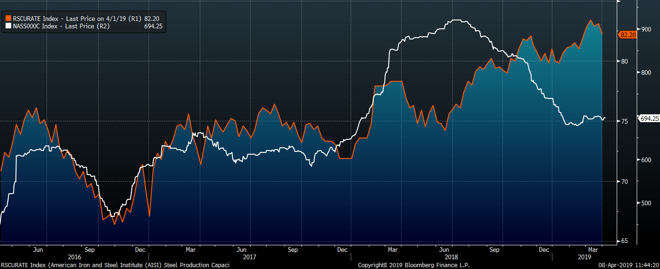Click the Sep label of year 2016
660x269 pixels.
90,249
